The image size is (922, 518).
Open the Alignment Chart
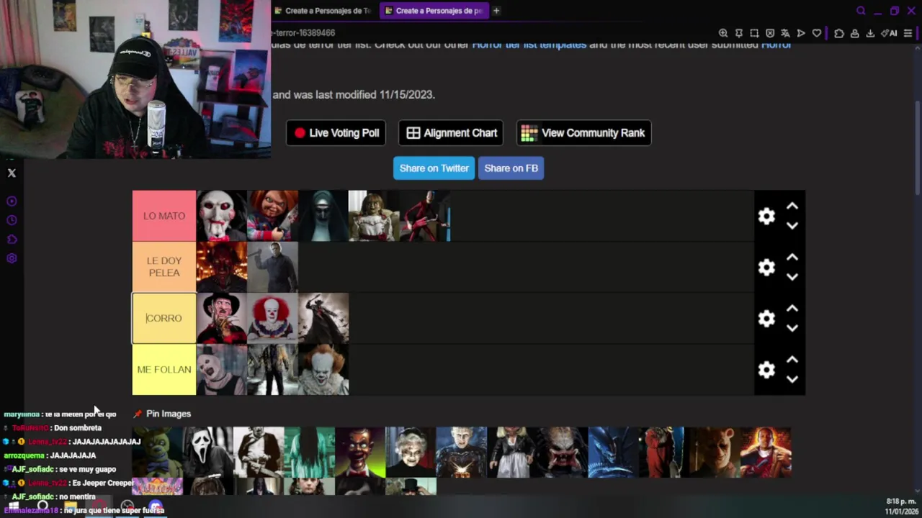[x=451, y=132]
